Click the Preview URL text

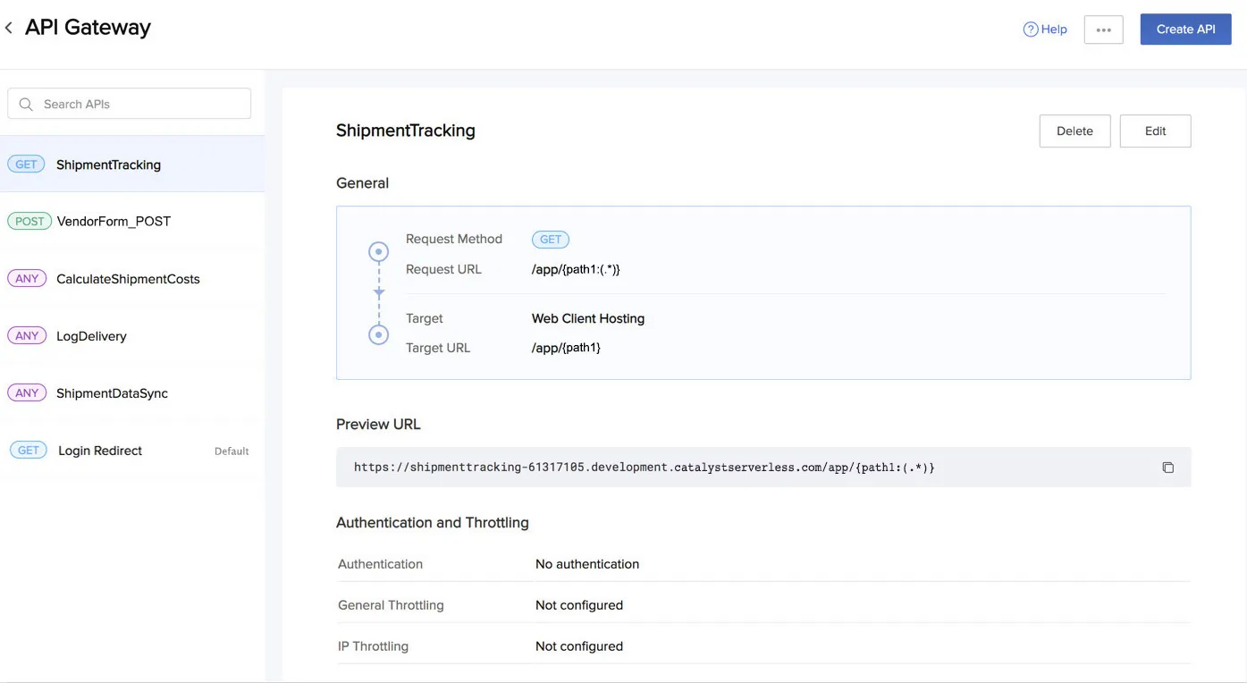coord(645,468)
